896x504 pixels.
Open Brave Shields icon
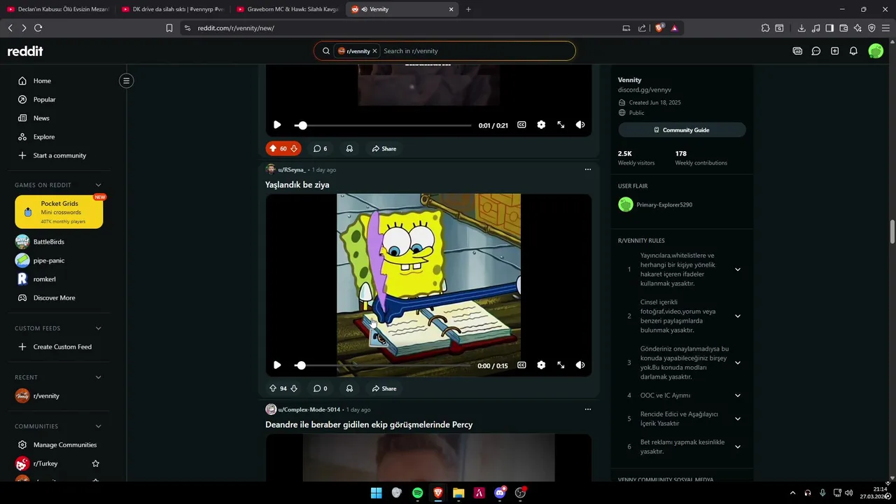pos(659,28)
